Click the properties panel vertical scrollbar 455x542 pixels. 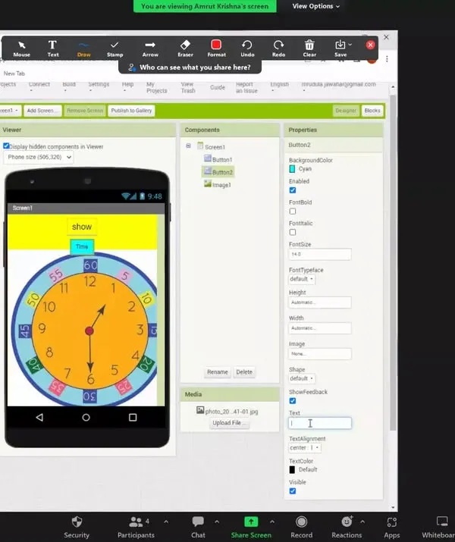click(393, 263)
